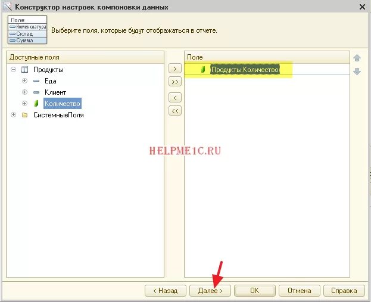Select the Количество field in available fields
This screenshot has width=371, height=302.
pos(63,104)
